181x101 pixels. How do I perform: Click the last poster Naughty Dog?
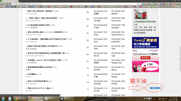116,63
